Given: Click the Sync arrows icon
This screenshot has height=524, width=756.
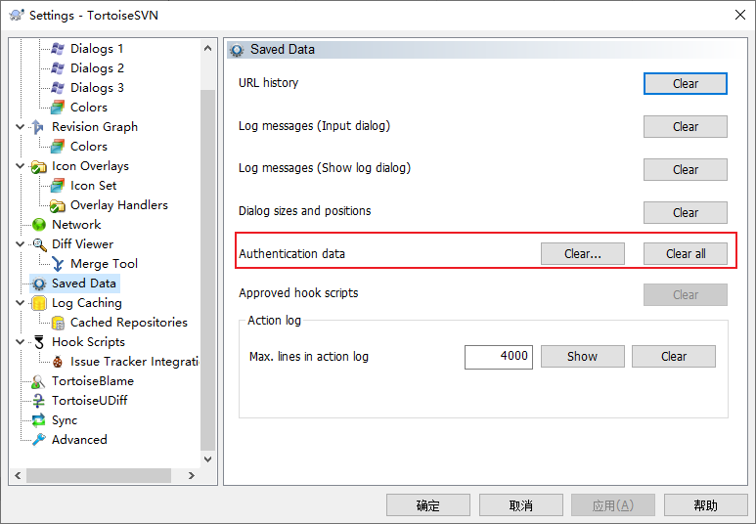Looking at the screenshot, I should pyautogui.click(x=39, y=420).
